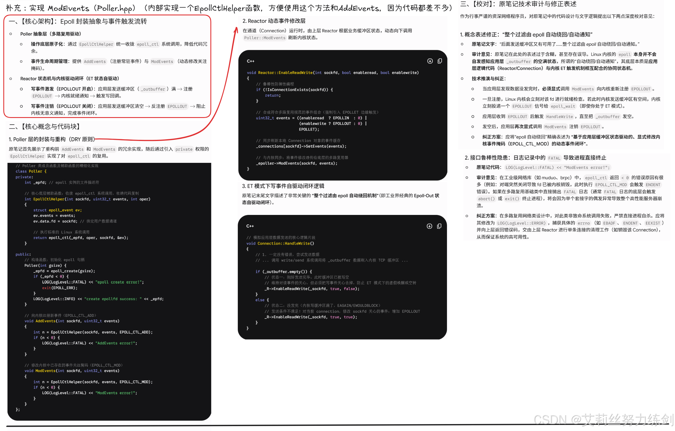Viewport: 675px width, 431px height.
Task: Click the 'void ModEvents(int sockfd, uint32_t events)' line
Action: click(72, 371)
